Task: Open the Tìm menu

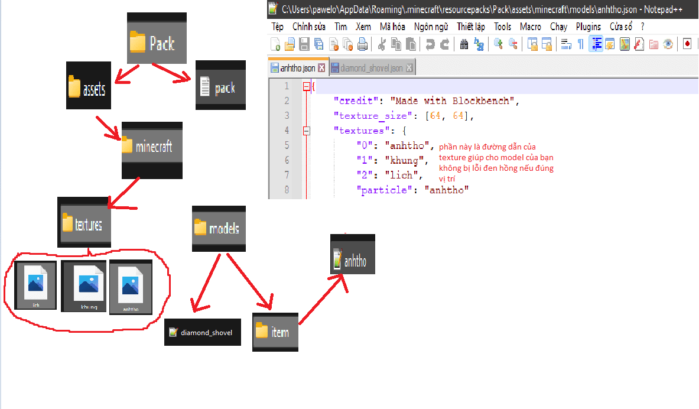Action: point(341,27)
